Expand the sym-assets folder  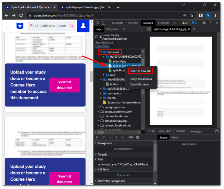101,93
